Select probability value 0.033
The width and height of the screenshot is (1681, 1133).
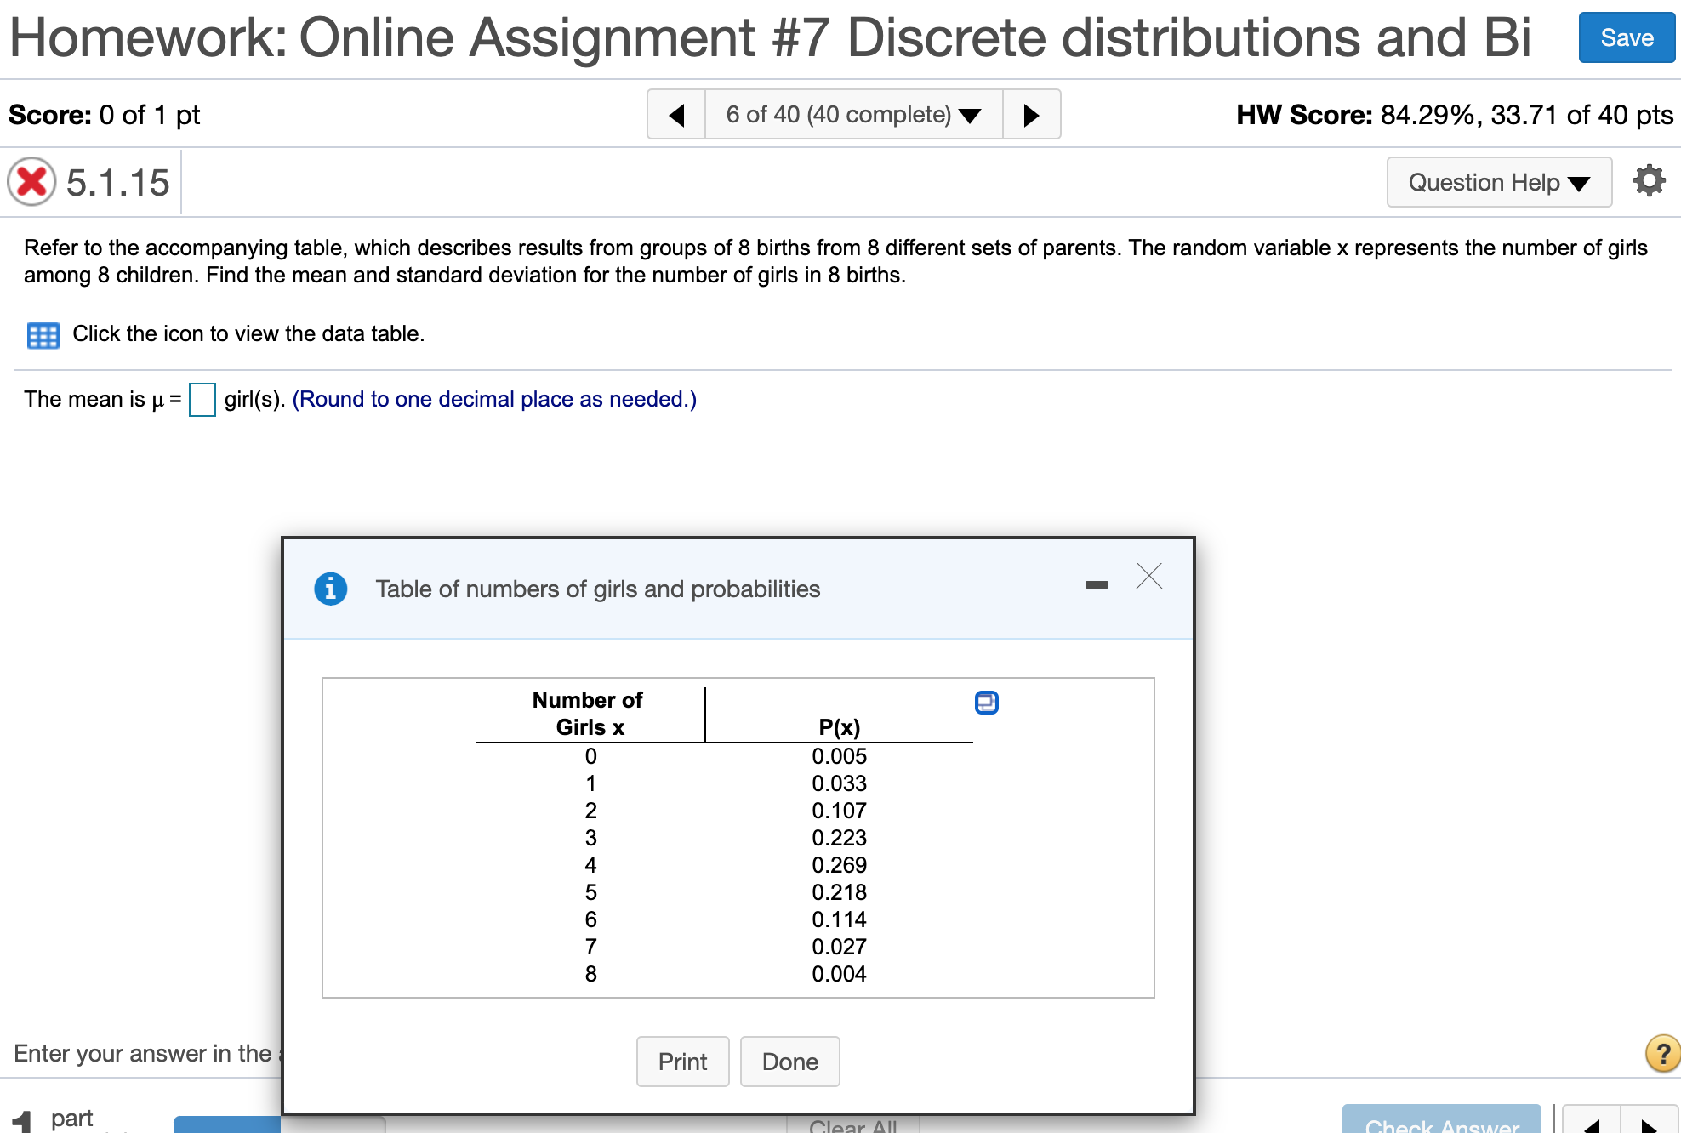pyautogui.click(x=839, y=783)
